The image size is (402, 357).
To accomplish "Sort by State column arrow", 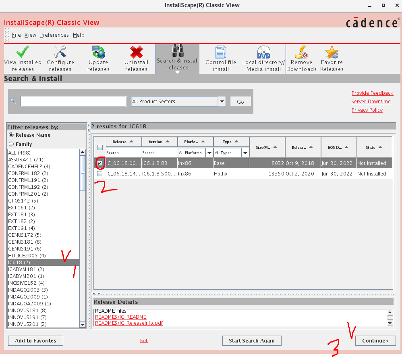I will pyautogui.click(x=380, y=147).
